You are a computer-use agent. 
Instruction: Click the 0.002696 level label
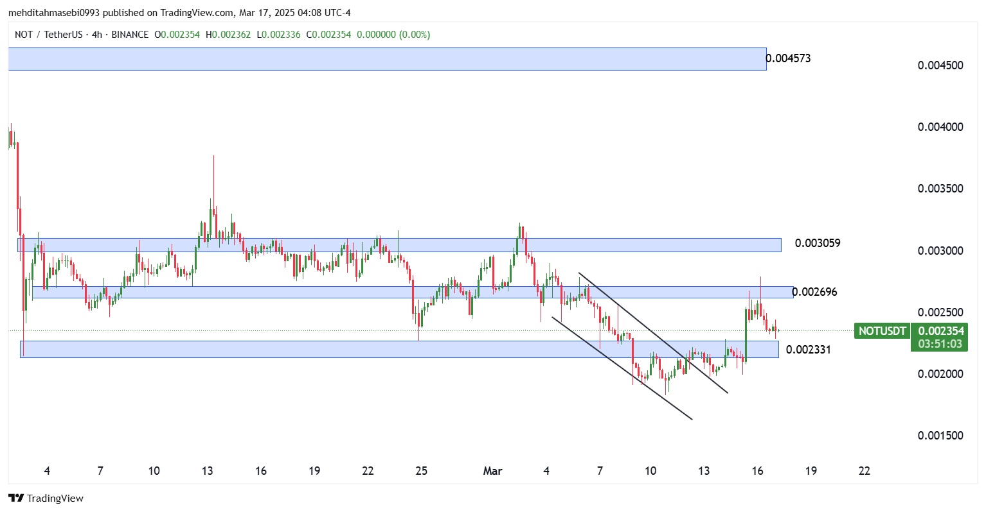[x=814, y=292]
